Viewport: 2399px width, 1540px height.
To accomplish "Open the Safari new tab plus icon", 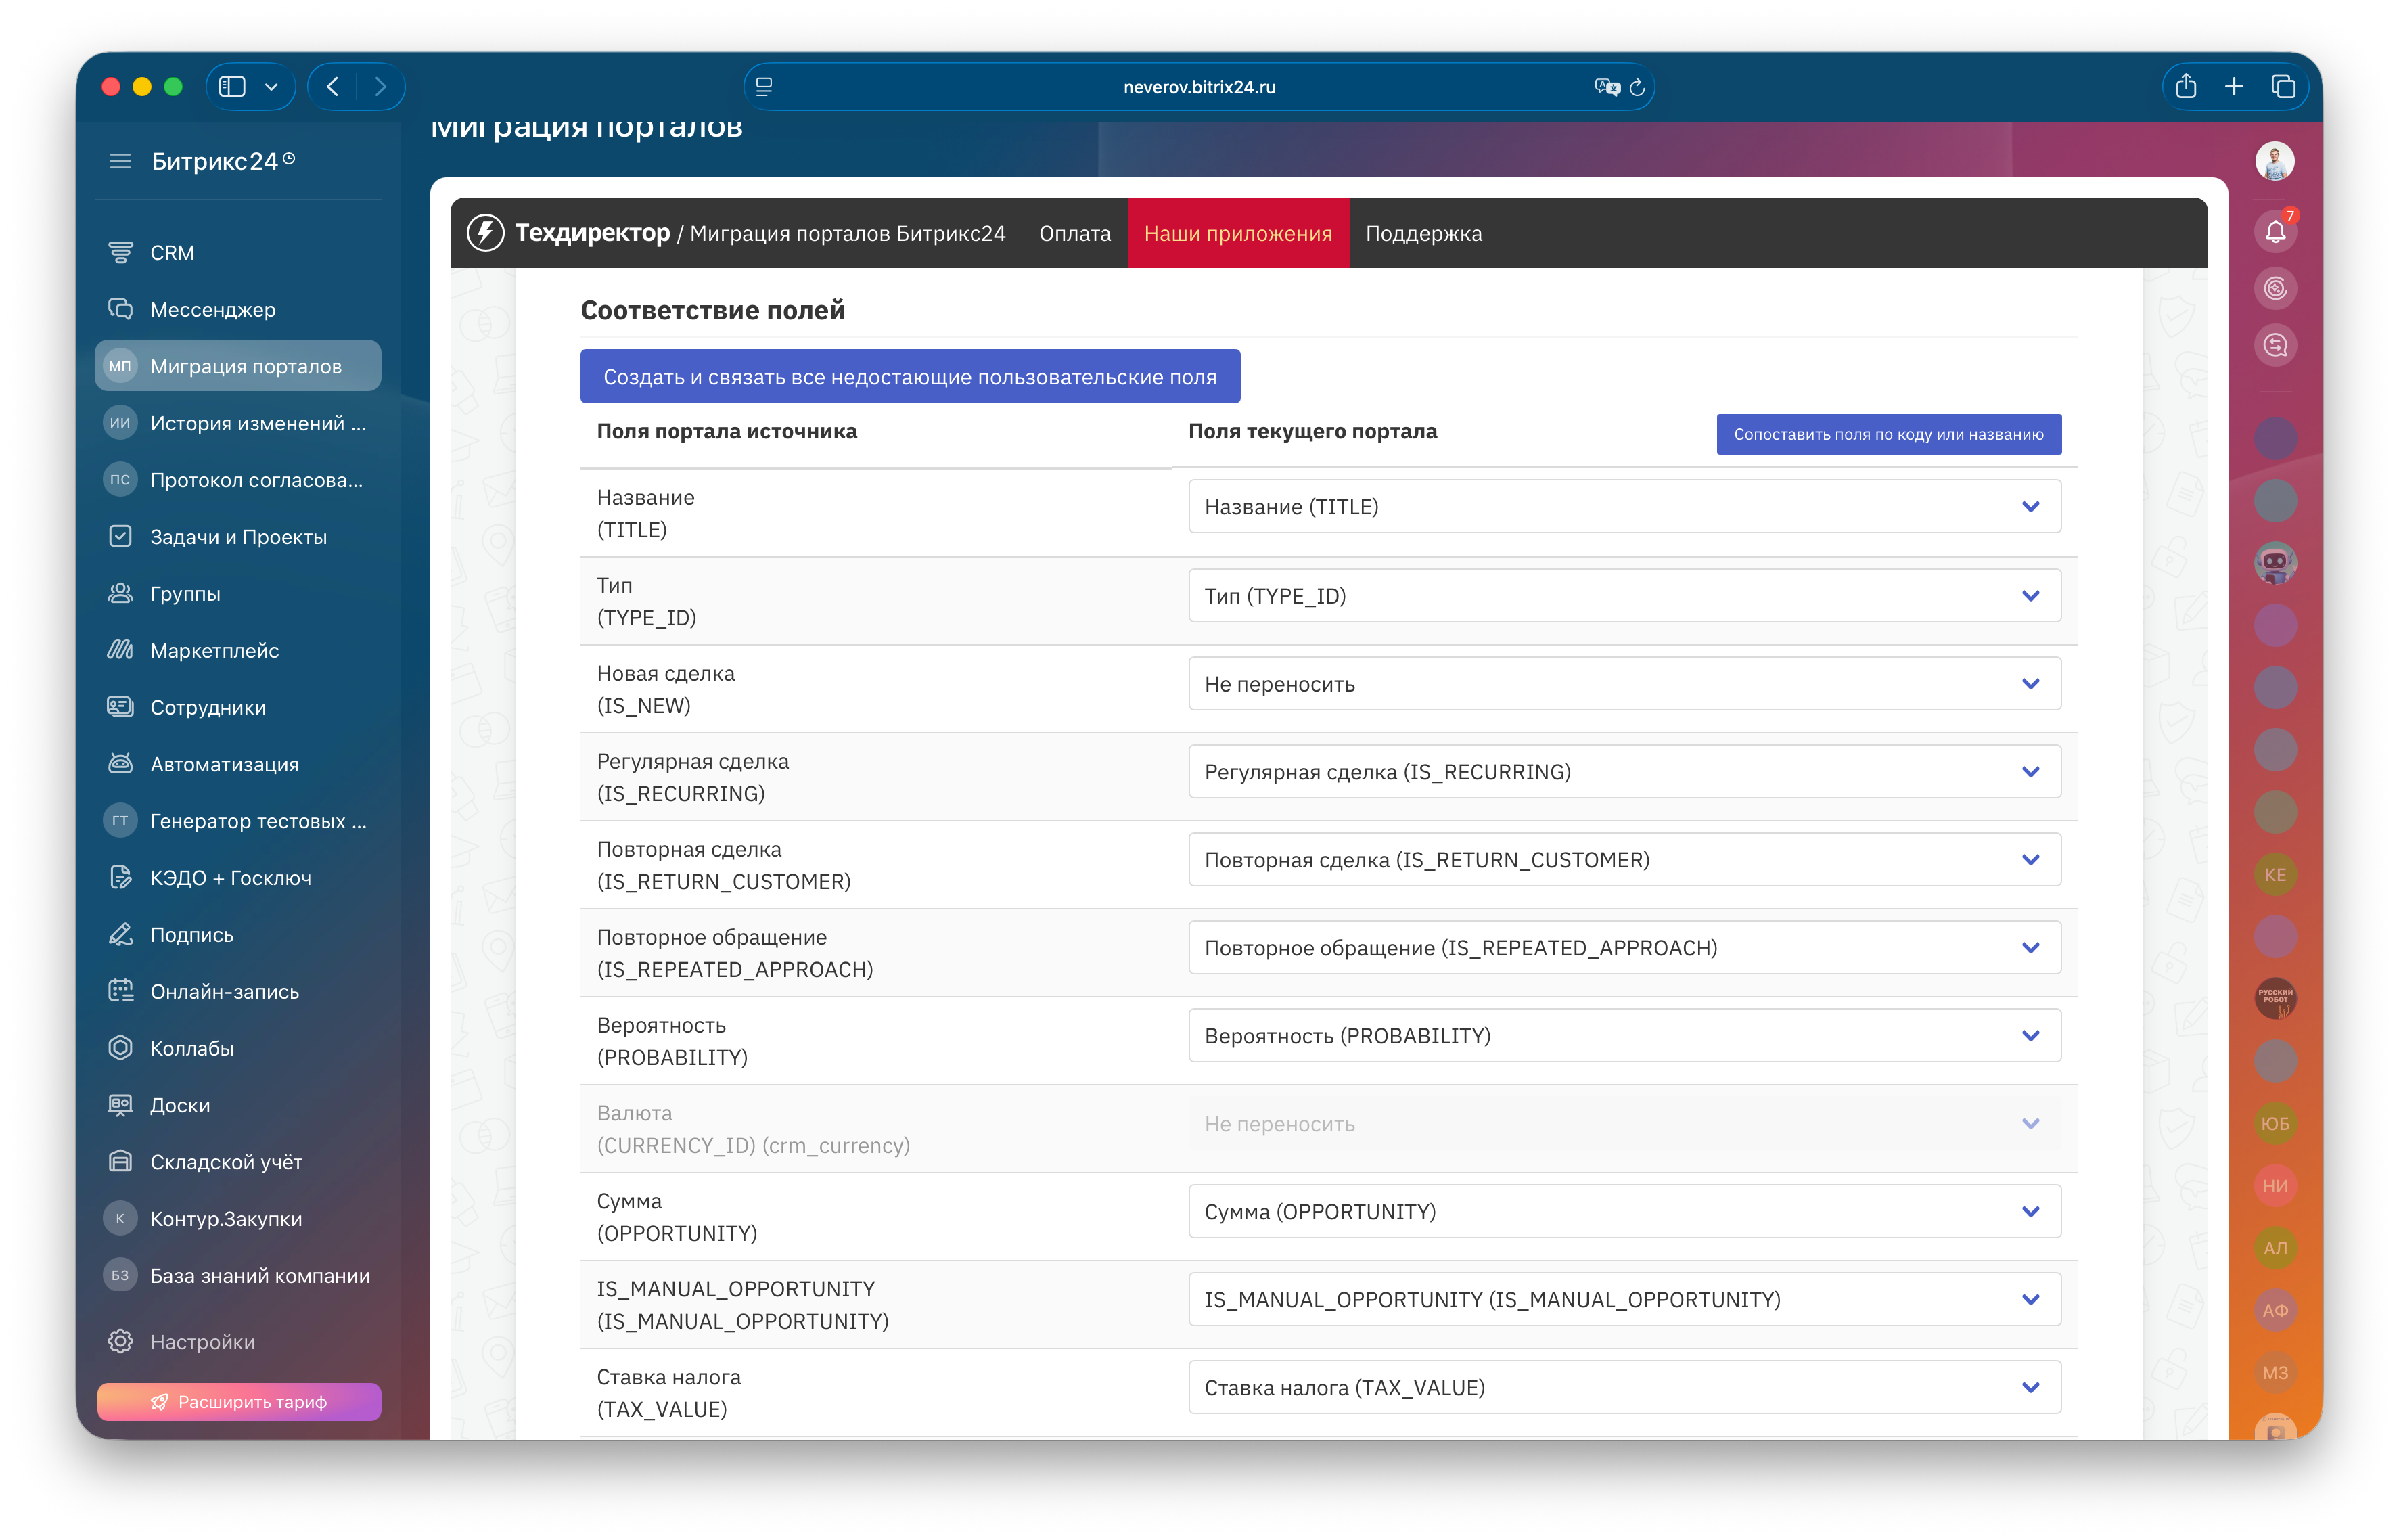I will coord(2234,87).
